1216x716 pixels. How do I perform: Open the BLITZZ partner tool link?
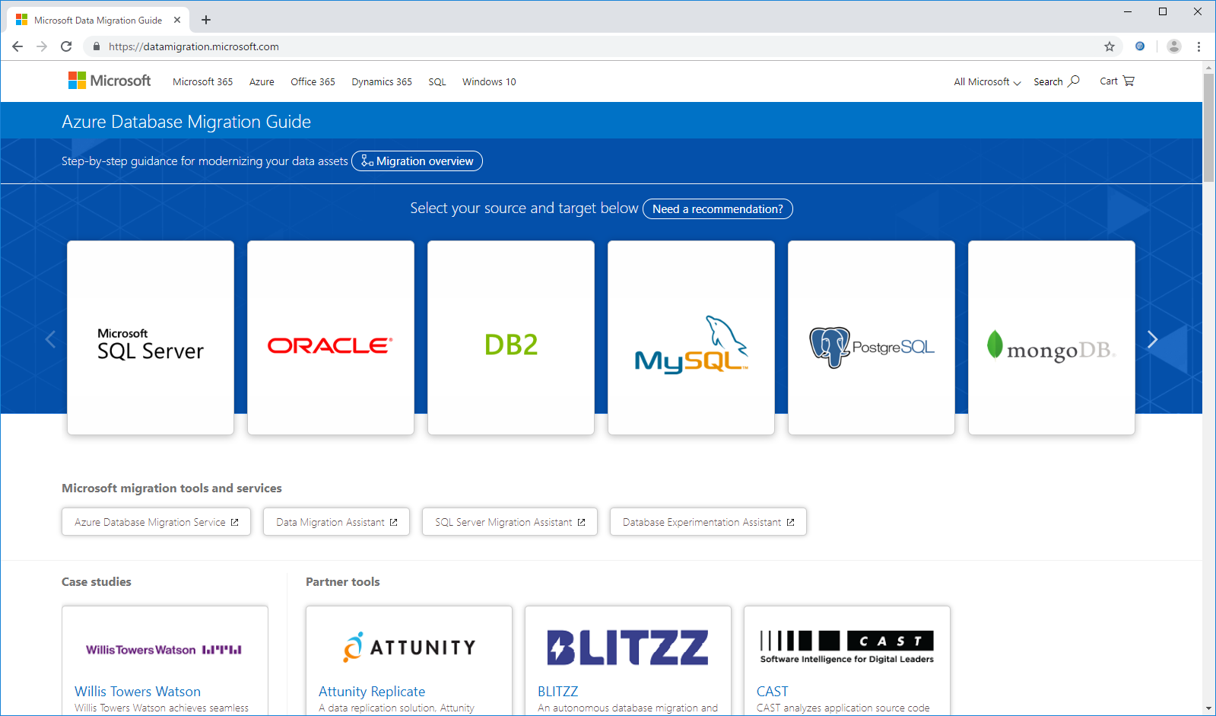[557, 692]
